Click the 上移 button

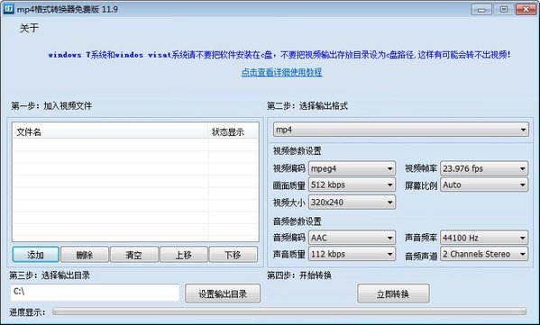coord(184,255)
